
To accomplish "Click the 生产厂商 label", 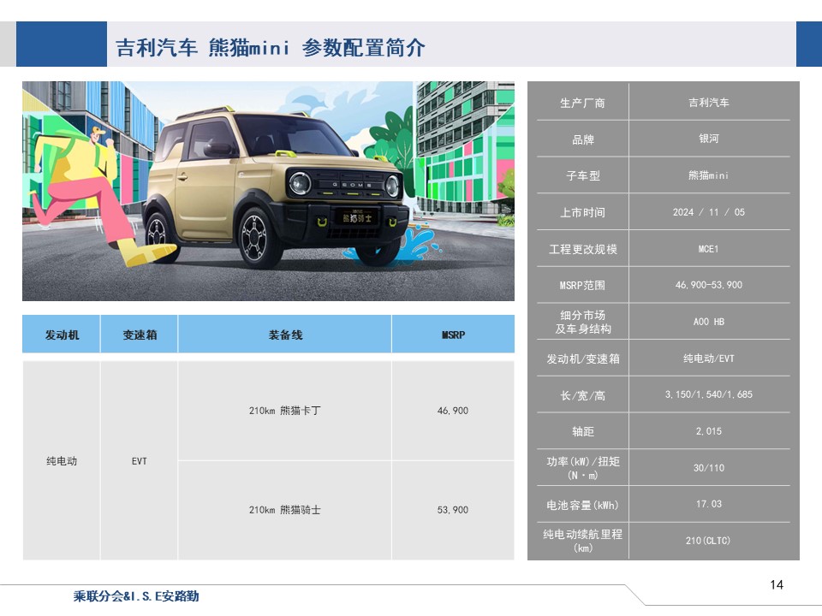I will point(582,103).
